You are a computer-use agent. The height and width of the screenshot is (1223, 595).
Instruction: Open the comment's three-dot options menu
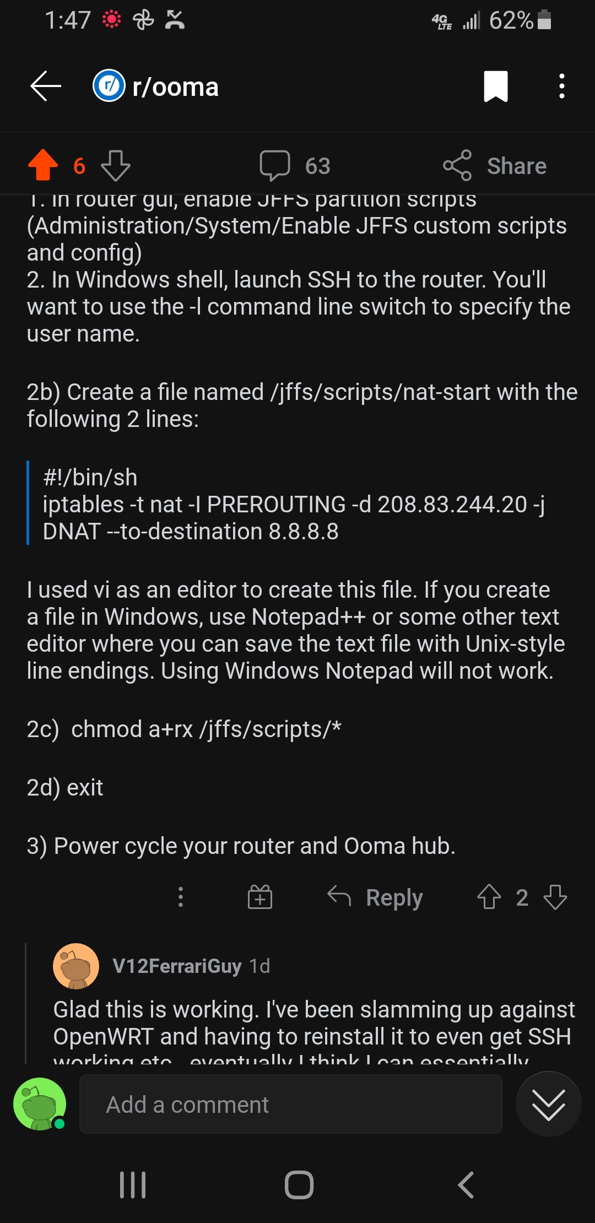pyautogui.click(x=180, y=897)
